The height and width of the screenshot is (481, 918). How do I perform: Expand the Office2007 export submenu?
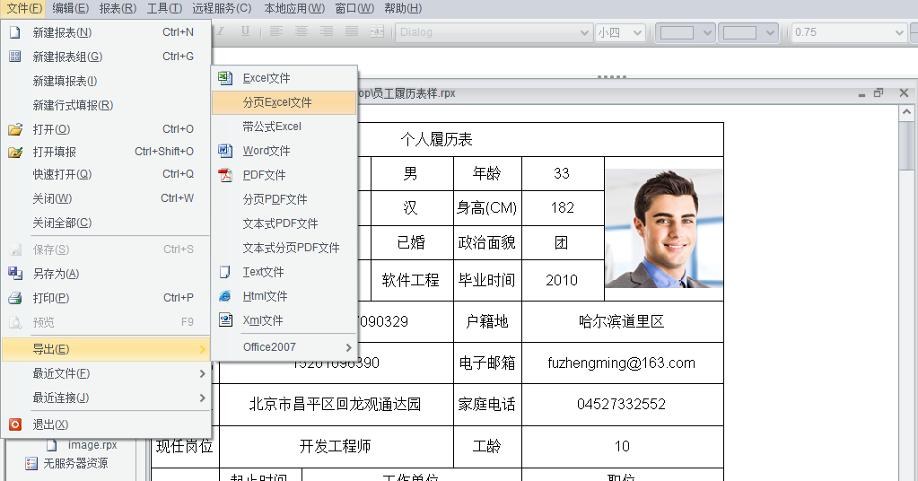pos(348,347)
